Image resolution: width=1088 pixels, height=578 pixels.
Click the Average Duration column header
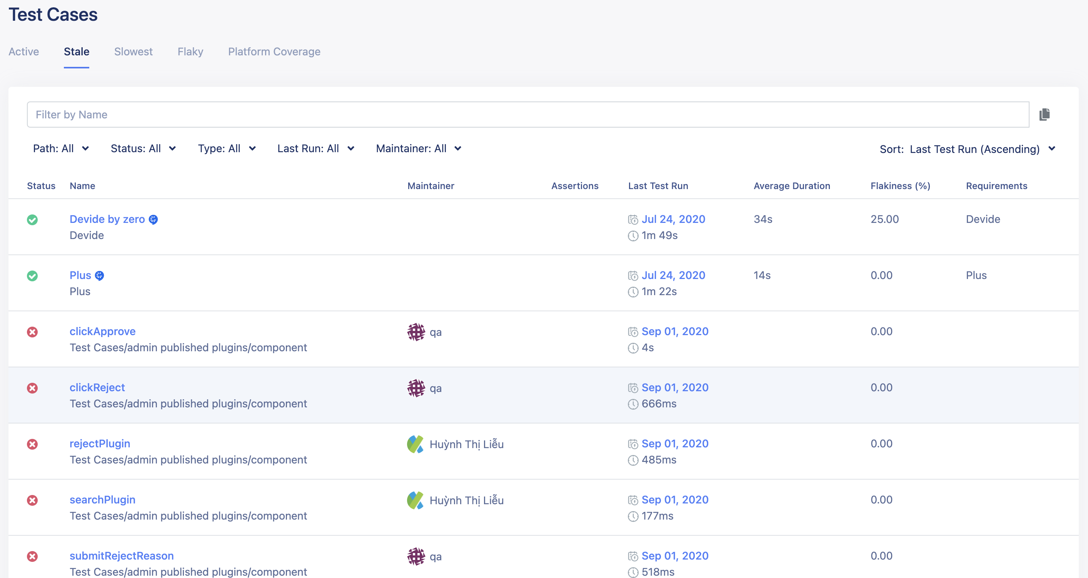point(792,186)
